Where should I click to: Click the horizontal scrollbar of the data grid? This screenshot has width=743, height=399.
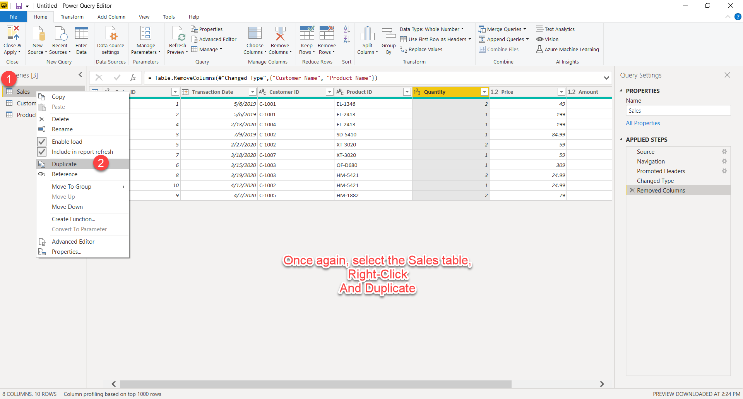tap(315, 384)
